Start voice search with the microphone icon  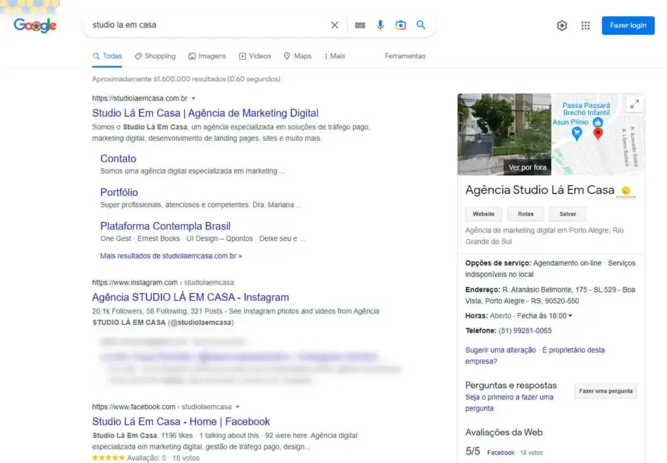(380, 25)
